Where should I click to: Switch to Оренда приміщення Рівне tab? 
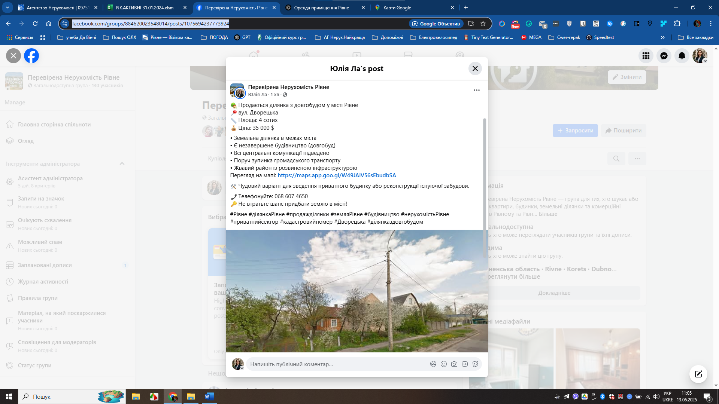[x=321, y=7]
